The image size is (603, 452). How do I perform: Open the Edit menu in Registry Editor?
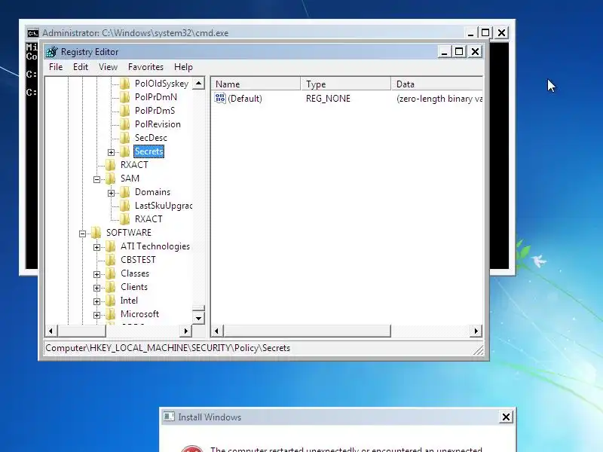click(81, 67)
